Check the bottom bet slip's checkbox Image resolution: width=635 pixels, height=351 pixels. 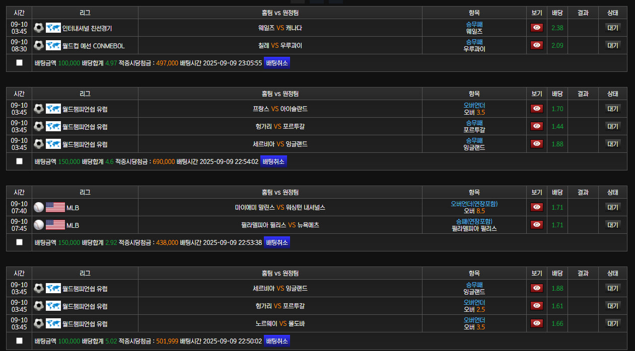(x=19, y=340)
